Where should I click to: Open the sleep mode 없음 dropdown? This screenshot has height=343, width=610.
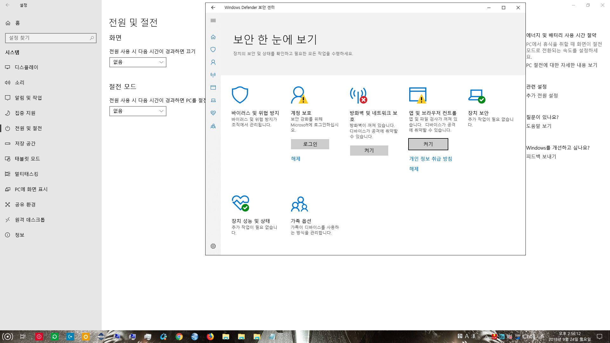pyautogui.click(x=138, y=111)
